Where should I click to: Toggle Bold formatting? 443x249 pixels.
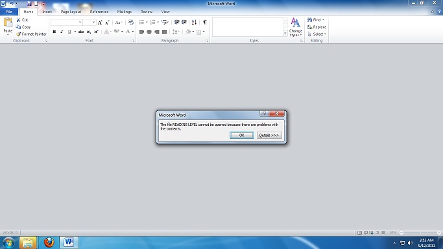pos(54,32)
